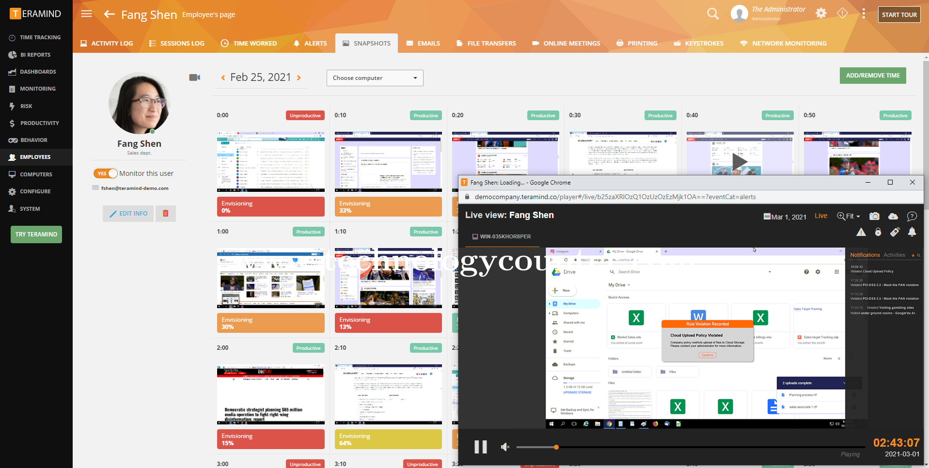929x468 pixels.
Task: Switch to the Activity Log tab
Action: pos(107,43)
